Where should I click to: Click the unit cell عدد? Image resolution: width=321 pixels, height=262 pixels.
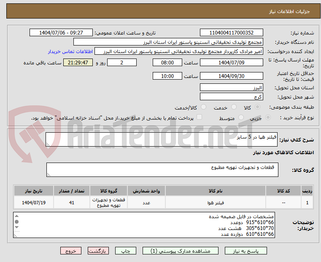(x=146, y=203)
